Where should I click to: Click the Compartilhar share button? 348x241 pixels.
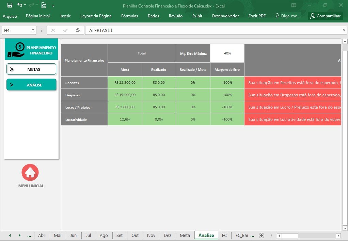[x=326, y=16]
